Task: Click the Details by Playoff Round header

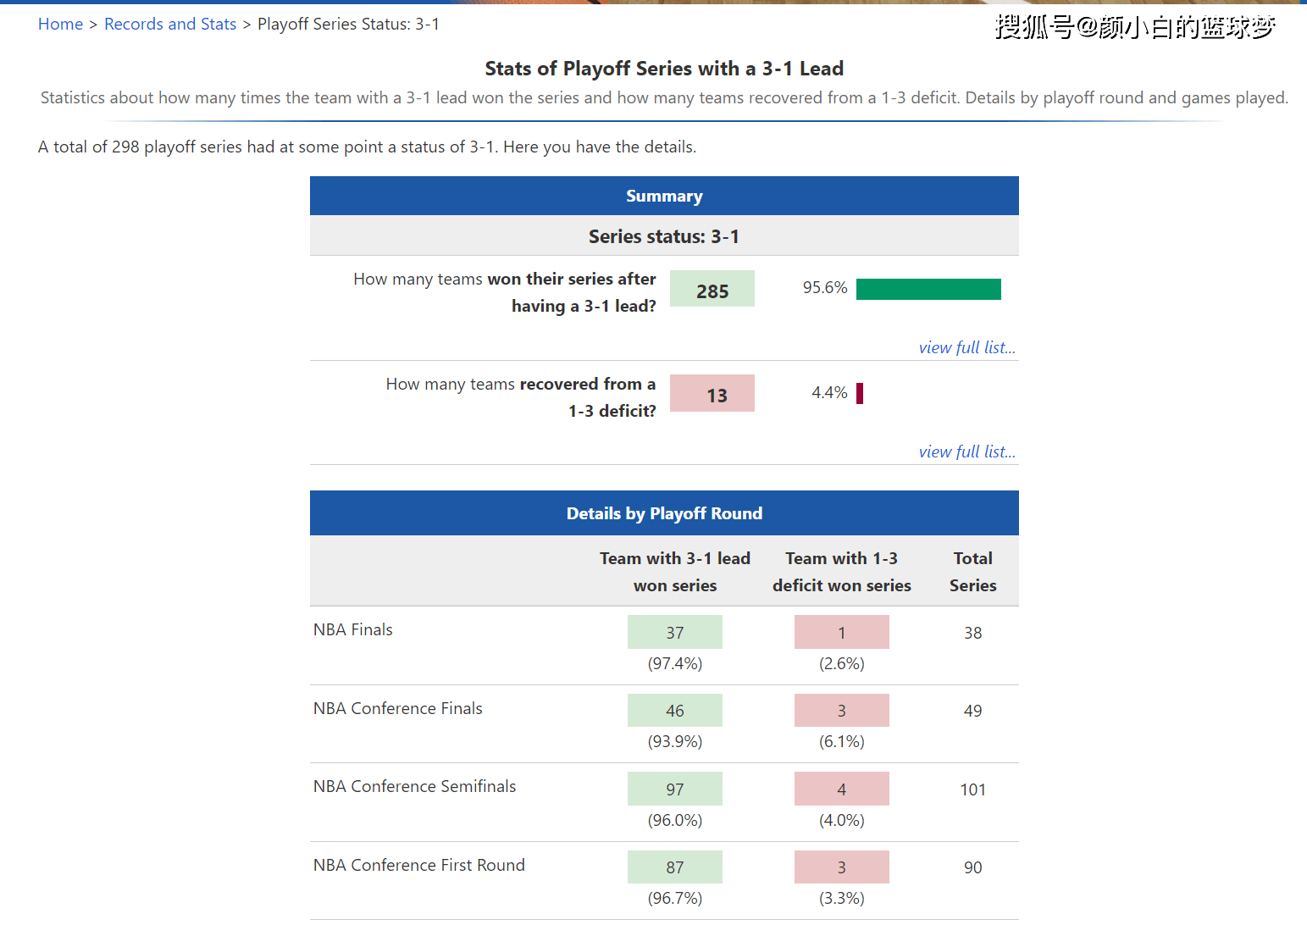Action: (664, 513)
